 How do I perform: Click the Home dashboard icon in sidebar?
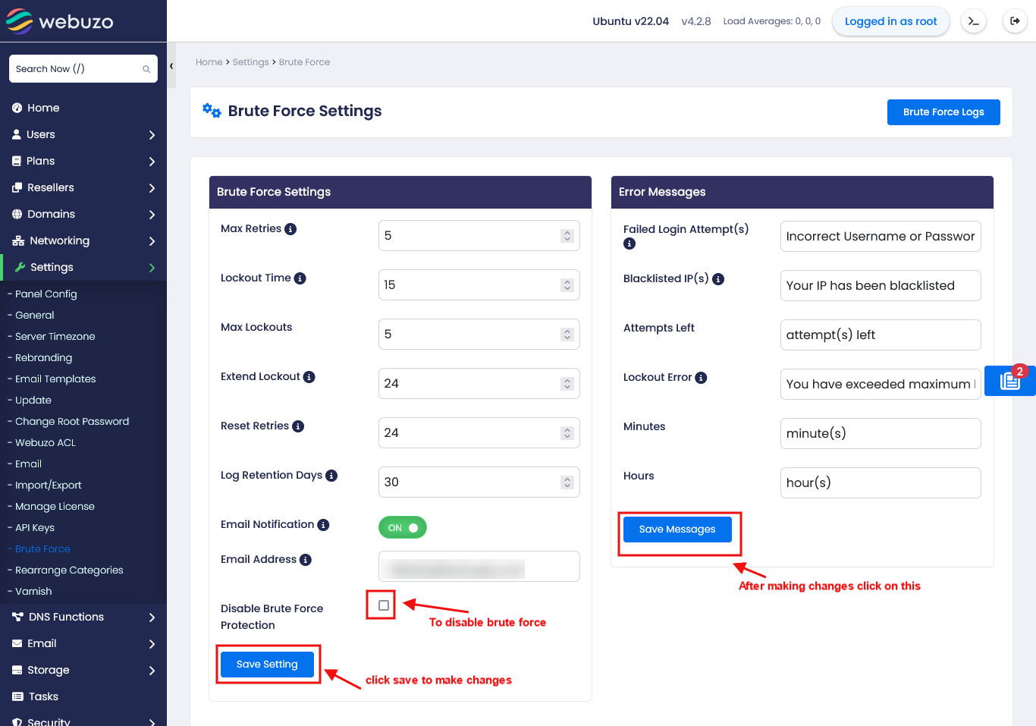coord(17,108)
